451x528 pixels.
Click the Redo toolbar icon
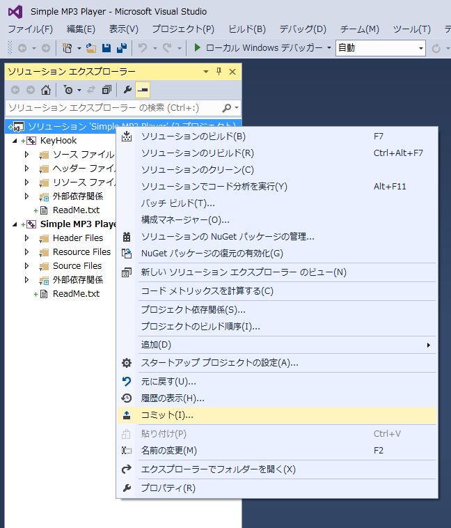[x=167, y=48]
